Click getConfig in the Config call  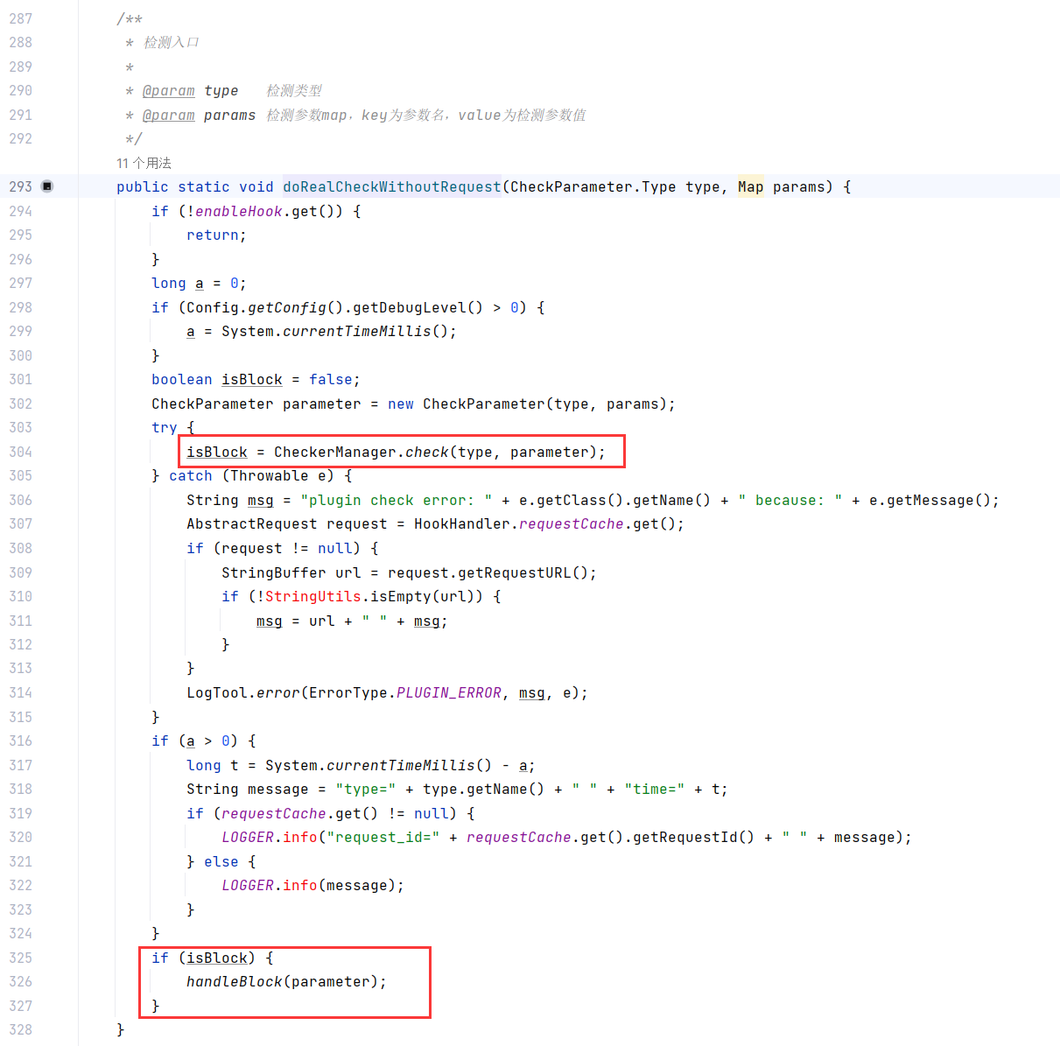pyautogui.click(x=287, y=307)
